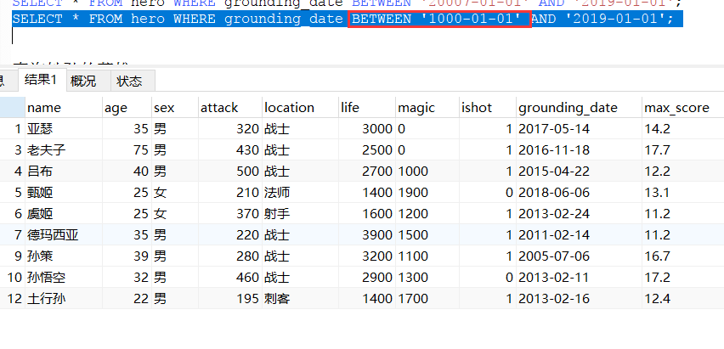
Task: Click the name cell 吕布
Action: (64, 172)
